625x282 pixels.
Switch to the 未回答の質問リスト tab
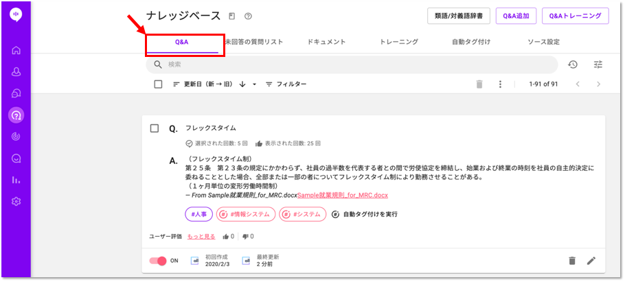coord(254,42)
